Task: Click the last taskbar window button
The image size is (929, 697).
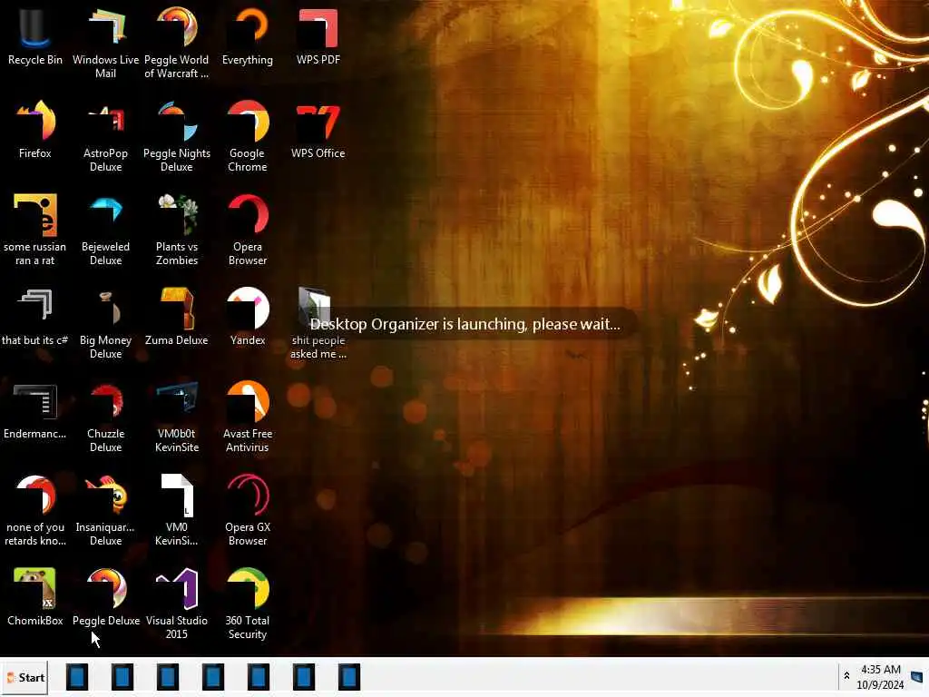Action: [349, 677]
